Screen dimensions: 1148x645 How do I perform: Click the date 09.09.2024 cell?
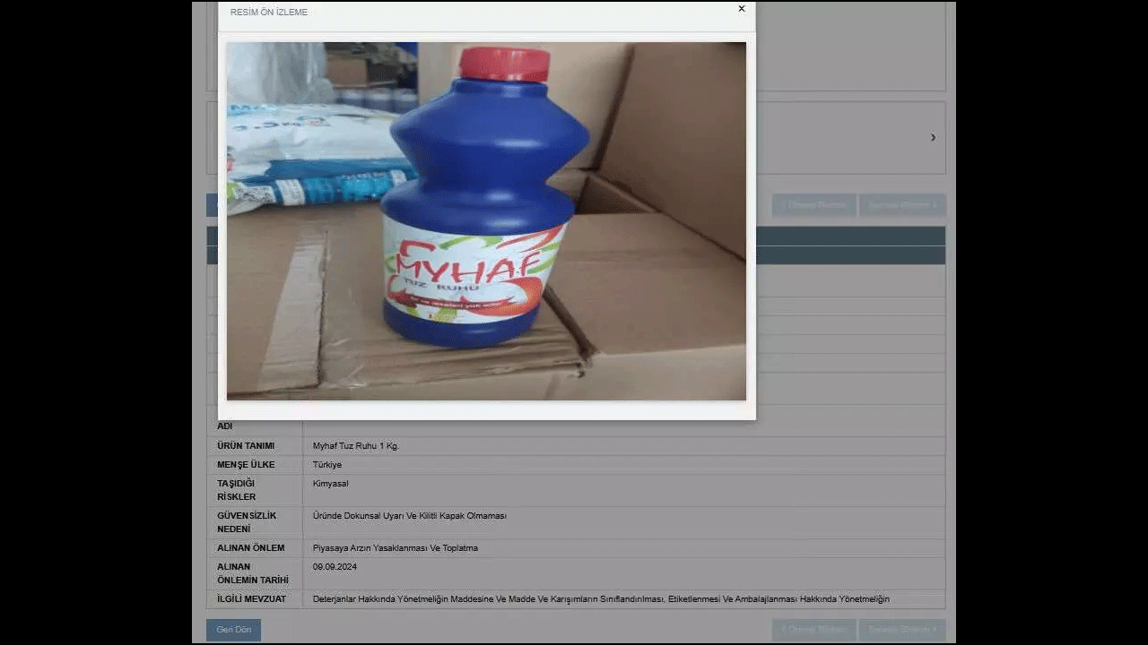tap(335, 567)
